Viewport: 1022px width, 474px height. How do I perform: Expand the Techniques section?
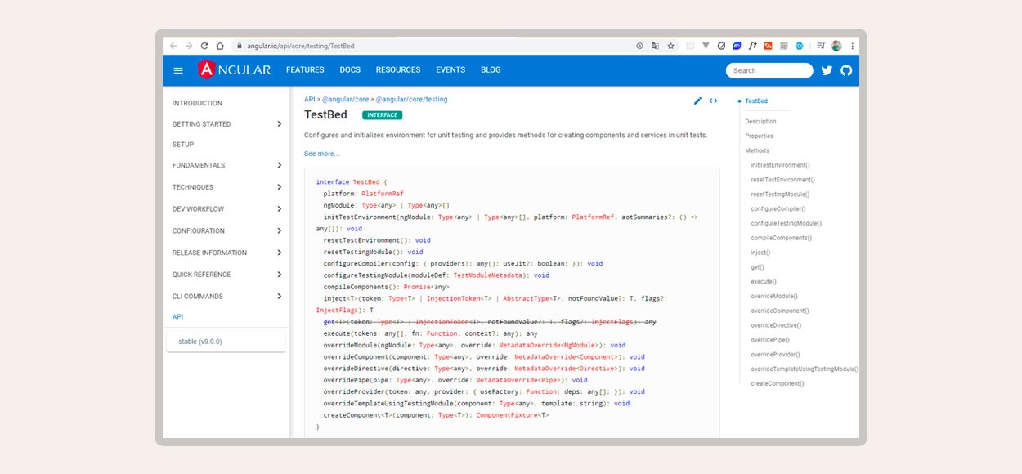pyautogui.click(x=226, y=187)
